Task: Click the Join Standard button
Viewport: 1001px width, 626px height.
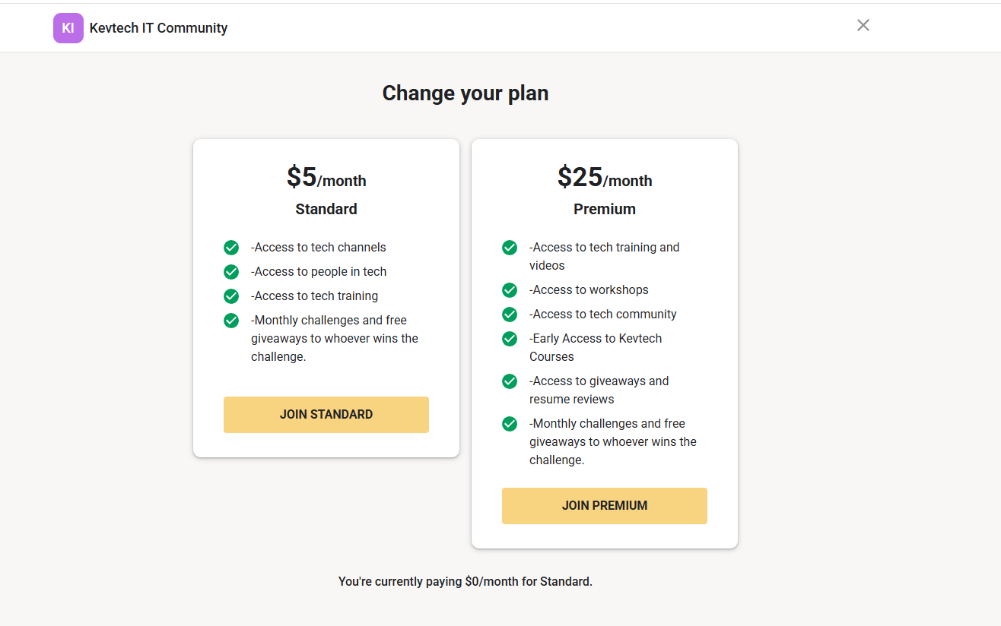Action: coord(326,415)
